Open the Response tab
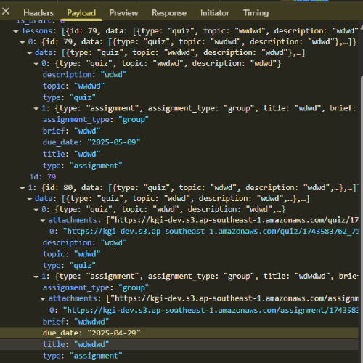Screen dimensions: 363x363 click(169, 12)
